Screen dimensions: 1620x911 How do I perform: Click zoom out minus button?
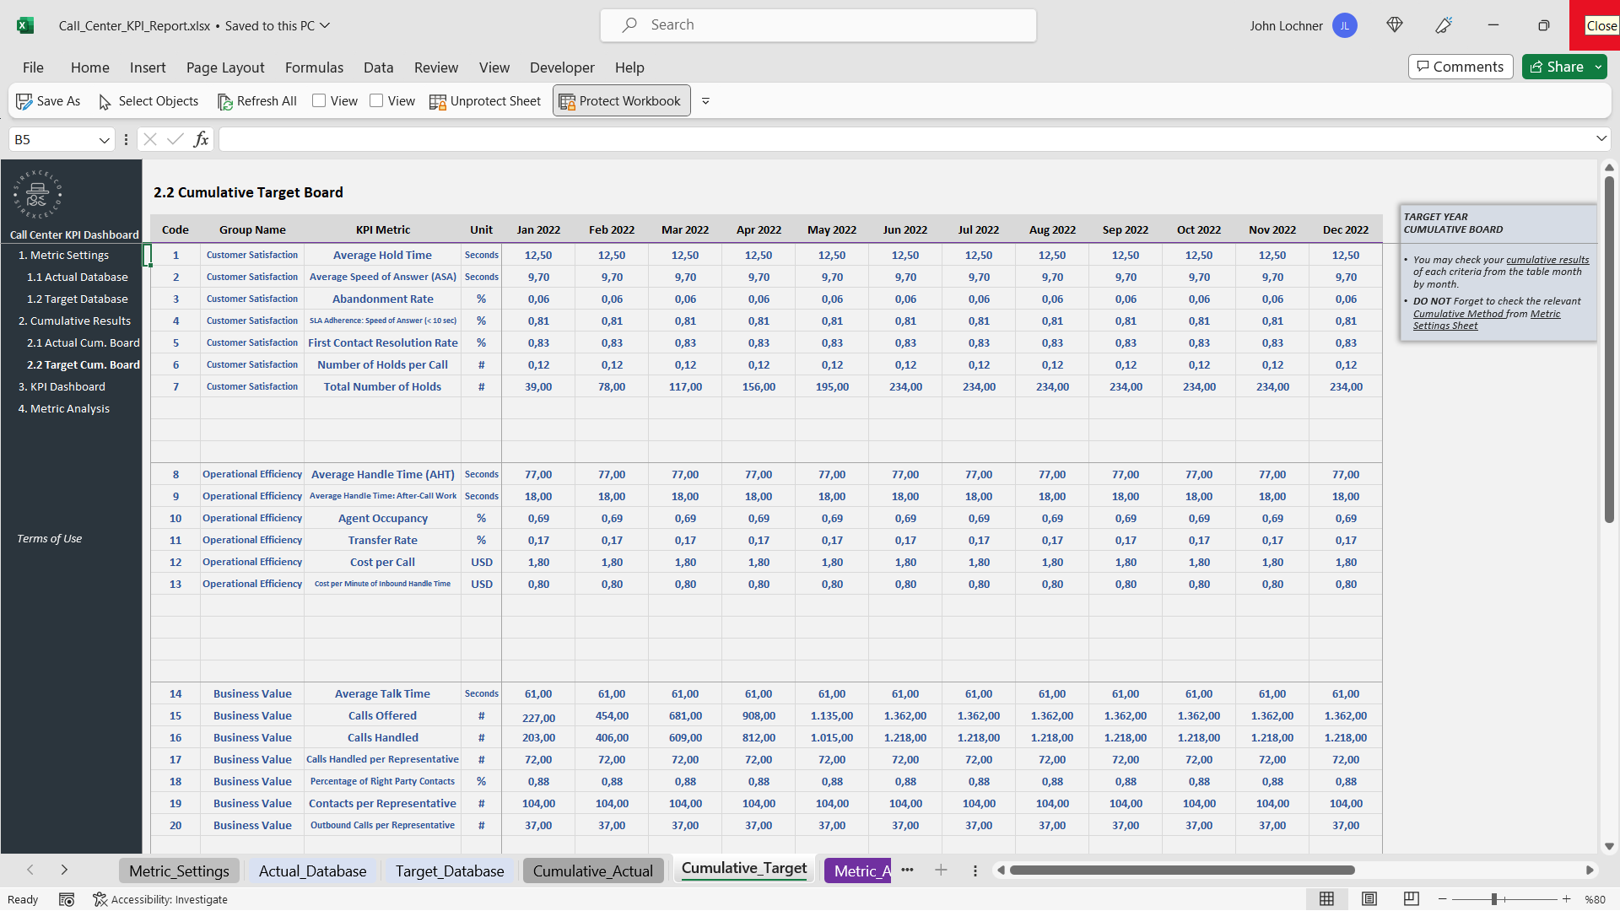(x=1443, y=899)
